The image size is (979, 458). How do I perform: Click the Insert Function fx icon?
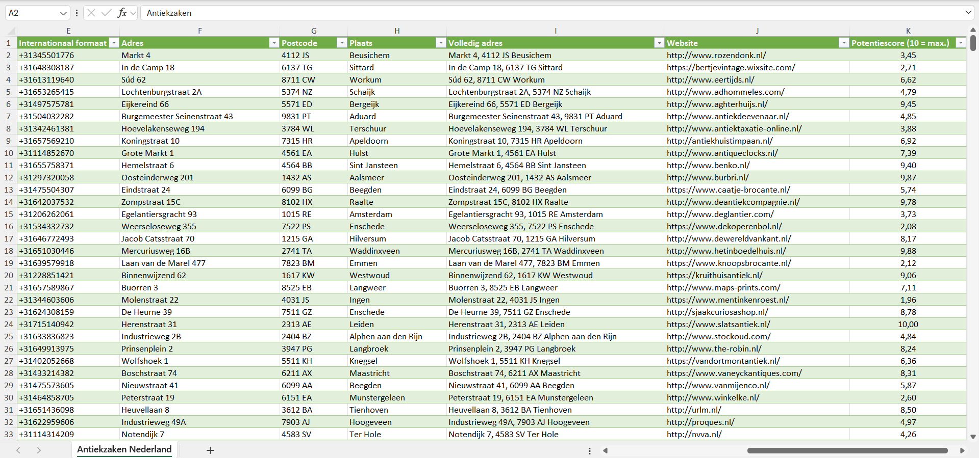point(122,13)
